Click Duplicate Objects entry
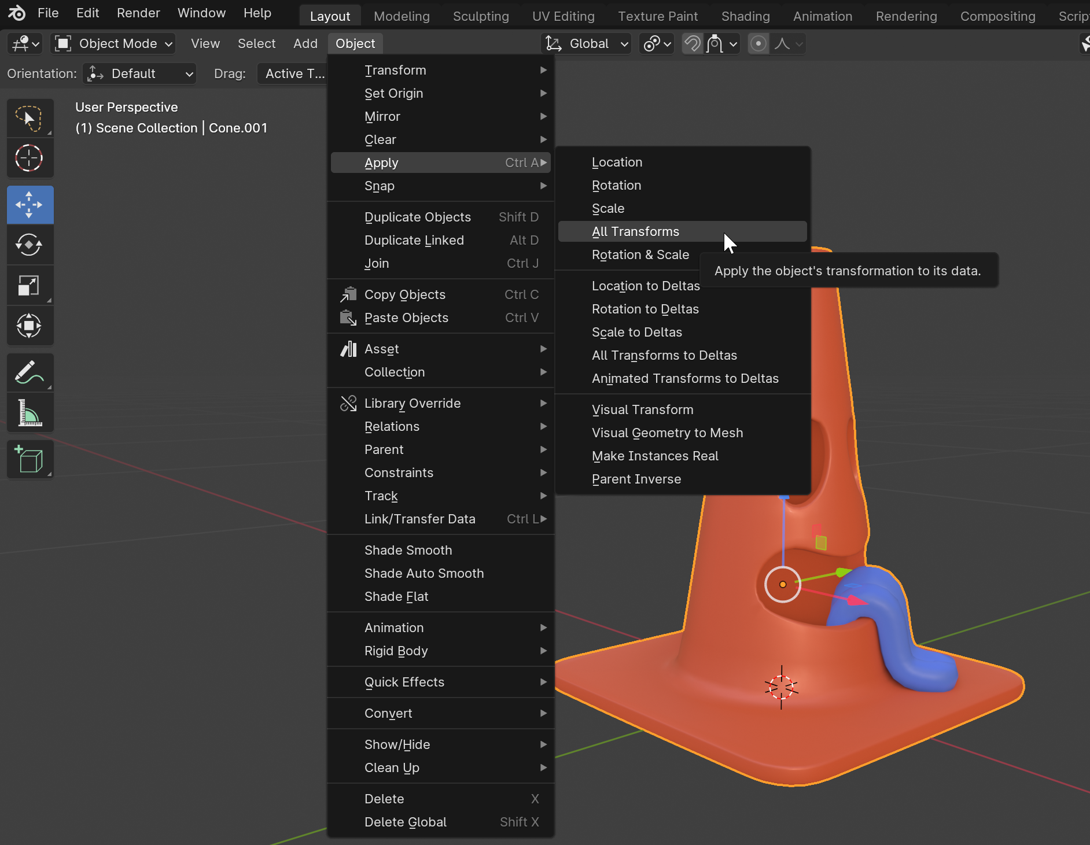The height and width of the screenshot is (845, 1090). click(441, 217)
